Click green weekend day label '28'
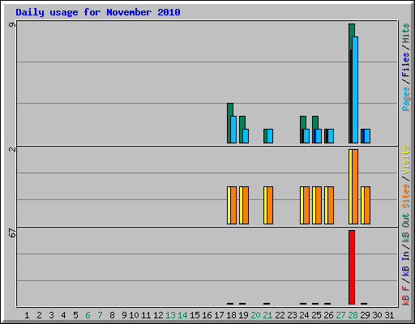 coord(353,315)
